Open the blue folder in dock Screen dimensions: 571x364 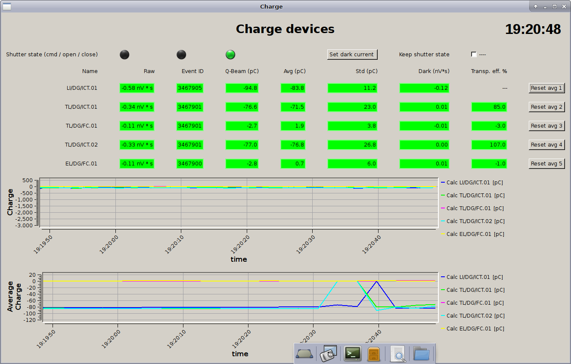coord(421,354)
